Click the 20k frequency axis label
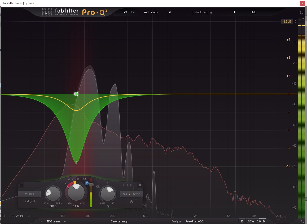Image resolution: width=307 pixels, height=224 pixels. (278, 216)
